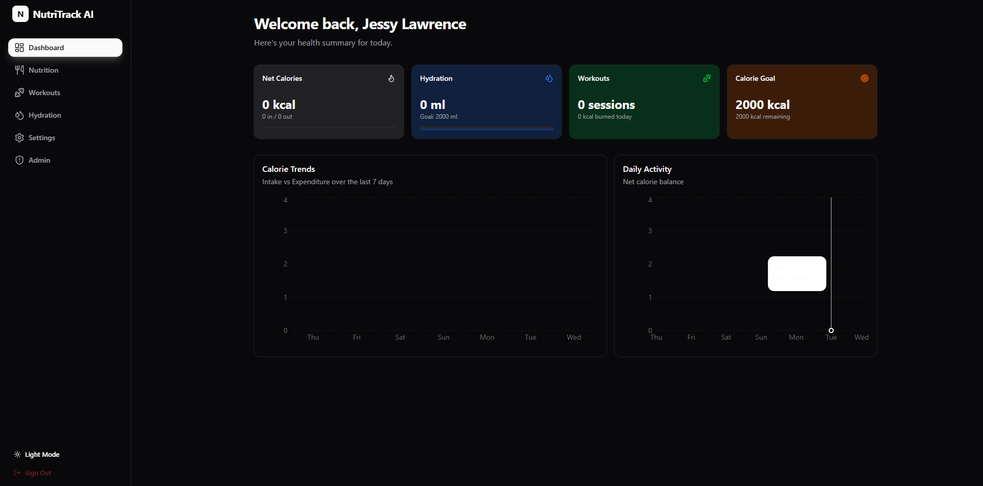Click the Tue data point in Daily Activity
The width and height of the screenshot is (983, 486).
831,330
